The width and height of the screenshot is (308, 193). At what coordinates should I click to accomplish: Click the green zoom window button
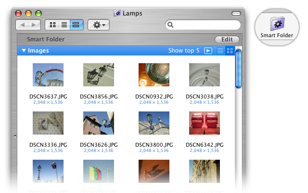[x=38, y=14]
